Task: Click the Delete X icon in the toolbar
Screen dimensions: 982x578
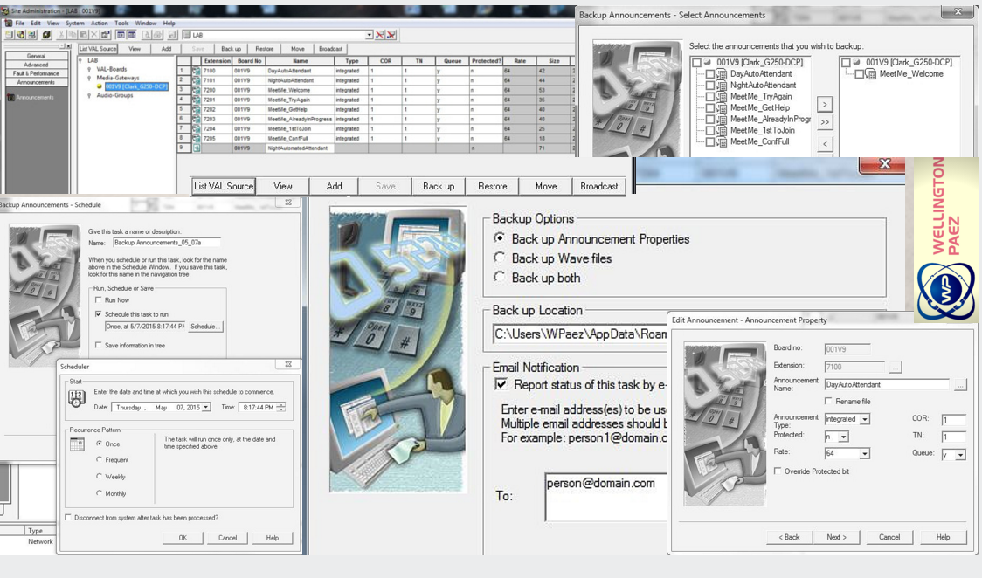Action: click(94, 34)
